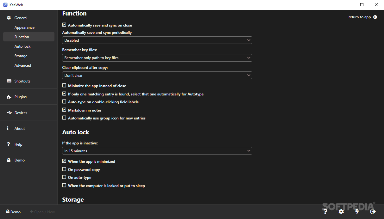Toggle Automatically save and sync on close
Screen dimensions: 384x219
click(64, 25)
